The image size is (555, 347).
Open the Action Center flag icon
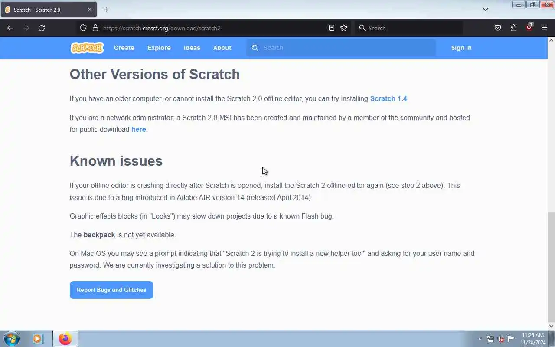click(511, 339)
